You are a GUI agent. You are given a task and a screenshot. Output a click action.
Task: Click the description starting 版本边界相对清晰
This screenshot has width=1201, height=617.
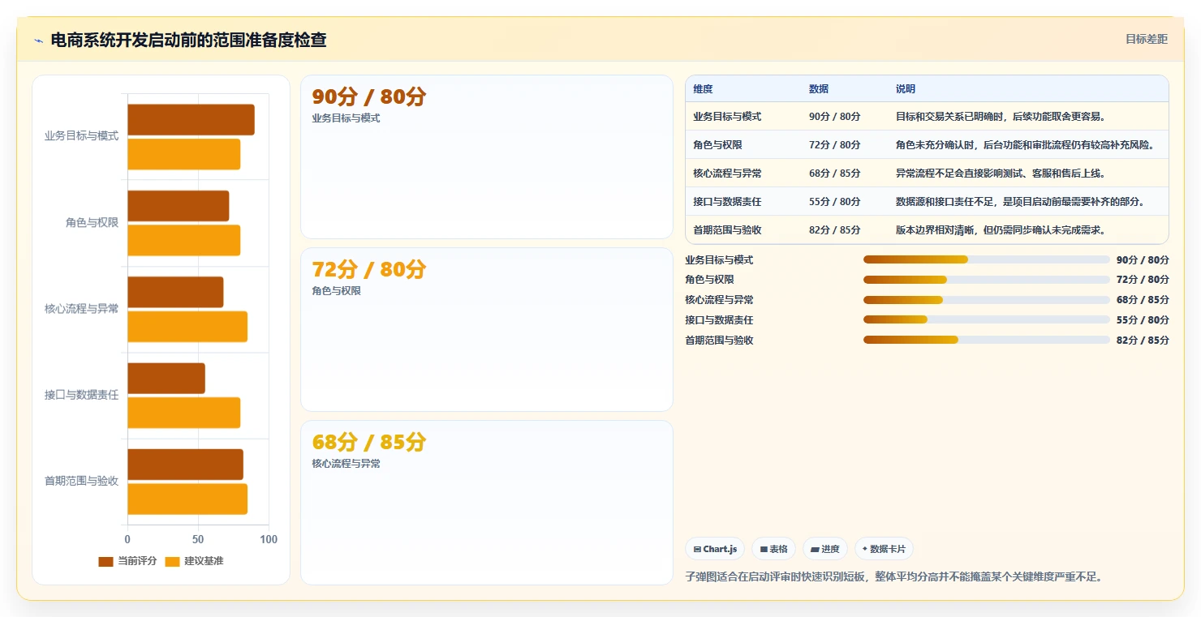(x=1001, y=230)
